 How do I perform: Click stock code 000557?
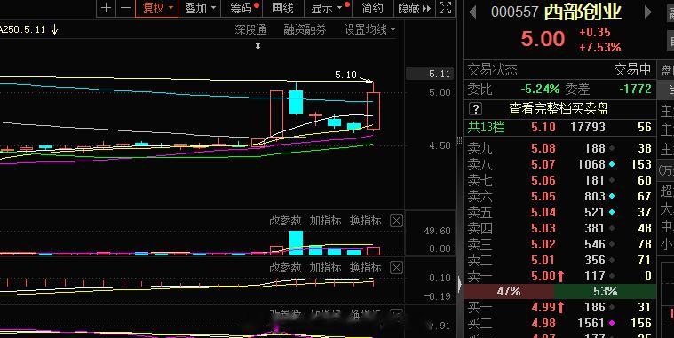[514, 12]
